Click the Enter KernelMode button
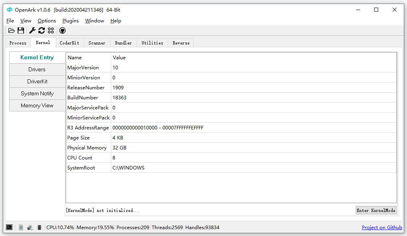The height and width of the screenshot is (236, 407). pos(376,210)
